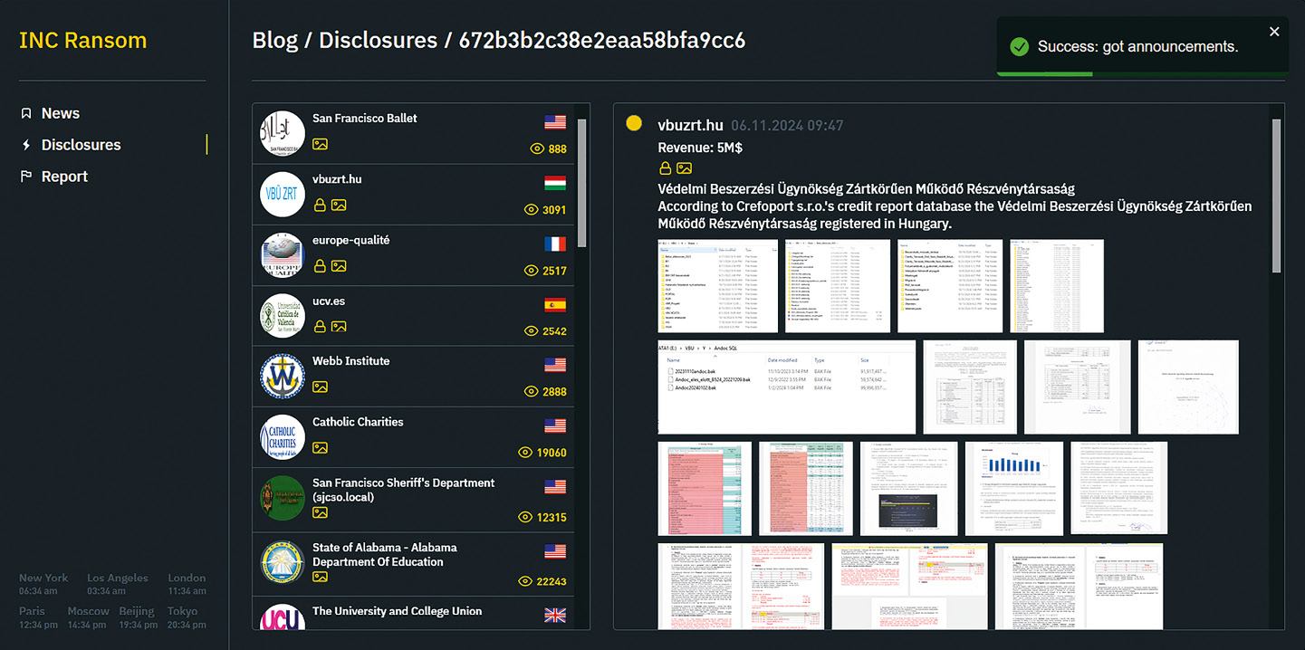The width and height of the screenshot is (1305, 650).
Task: Click the French flag on europe-qualité row
Action: (x=555, y=244)
